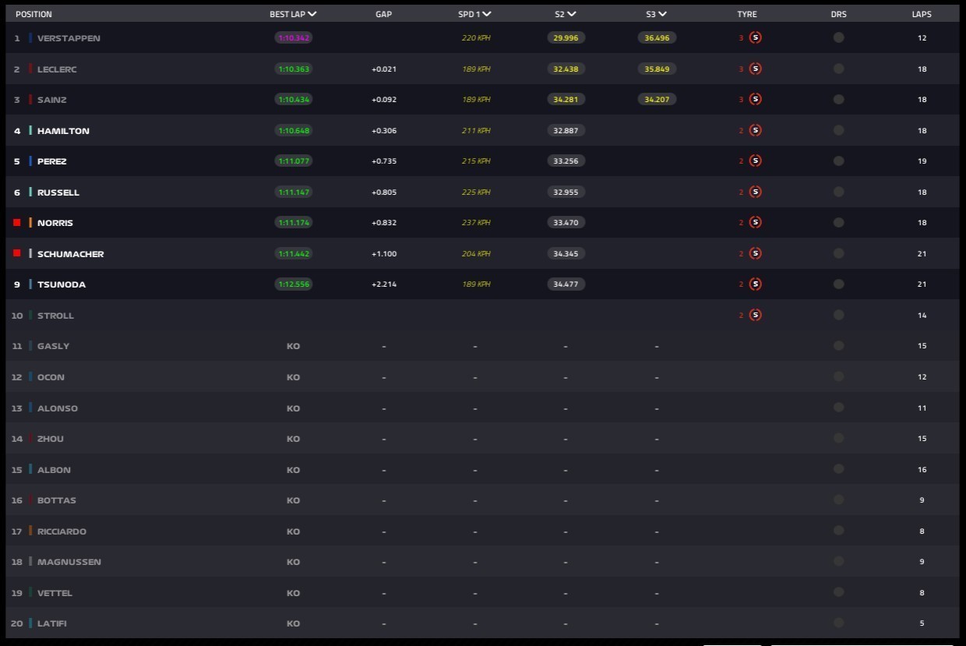
Task: Select driver name LECLERC
Action: pyautogui.click(x=57, y=69)
